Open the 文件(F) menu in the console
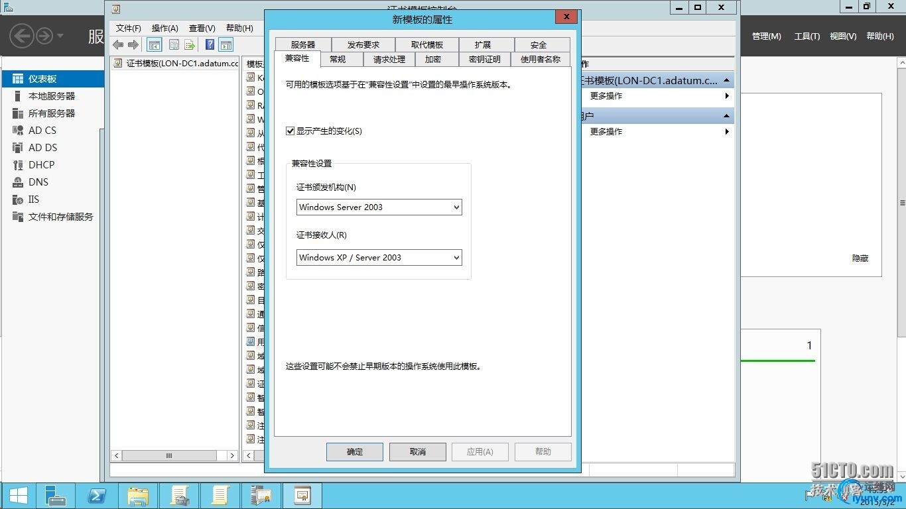 coord(129,28)
